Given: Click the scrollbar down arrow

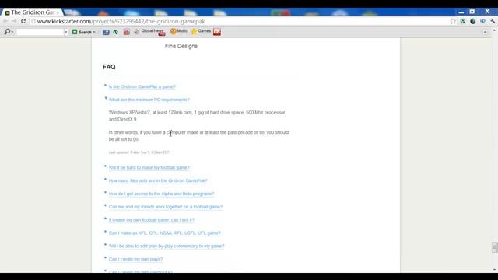Looking at the screenshot, I should [x=495, y=270].
